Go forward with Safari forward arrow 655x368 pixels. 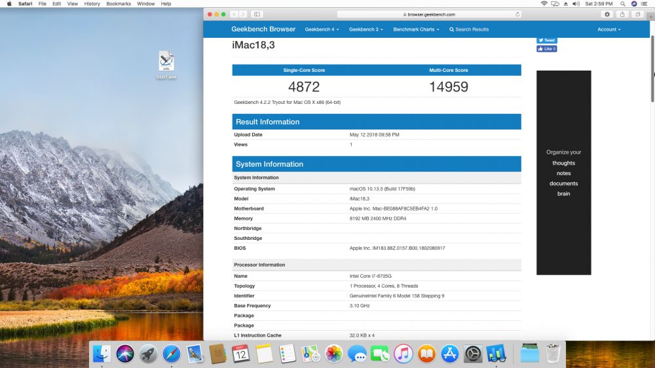click(243, 14)
